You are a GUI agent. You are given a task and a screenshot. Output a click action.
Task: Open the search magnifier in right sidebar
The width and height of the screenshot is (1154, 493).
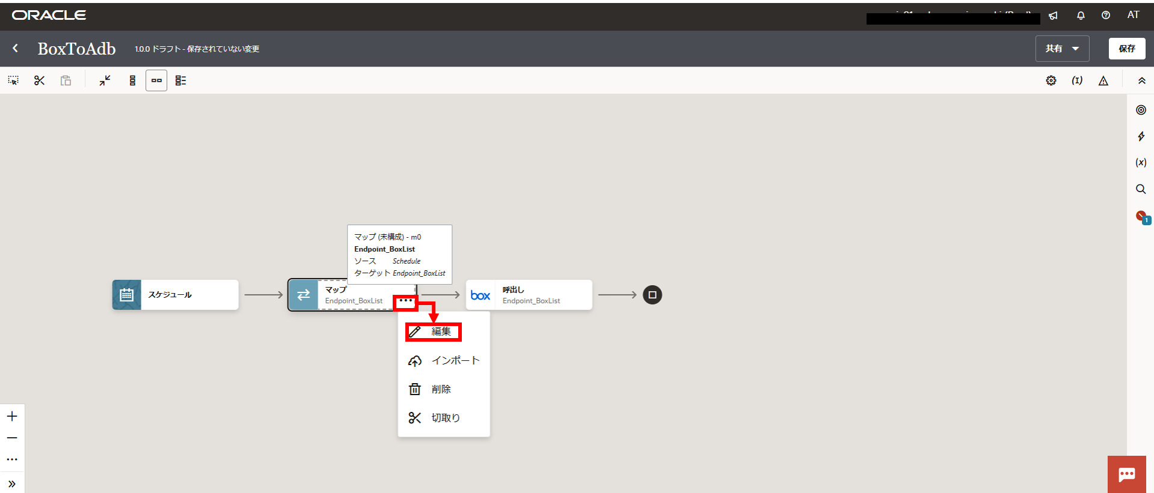1141,189
